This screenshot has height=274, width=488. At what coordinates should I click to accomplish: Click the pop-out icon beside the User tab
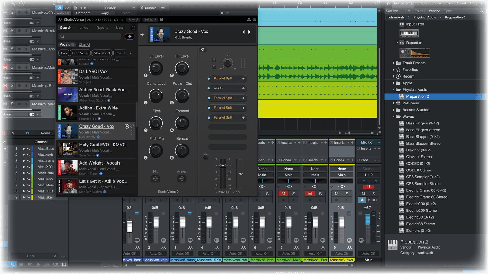tap(134, 28)
